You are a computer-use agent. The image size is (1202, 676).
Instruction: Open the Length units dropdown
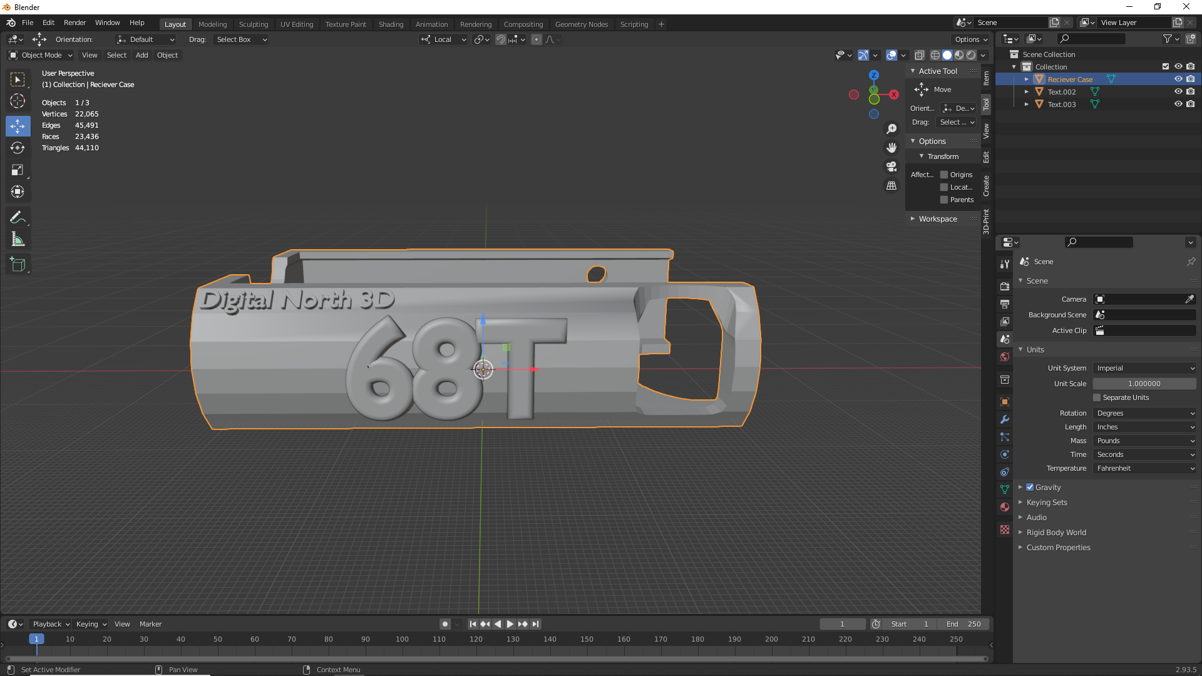click(1144, 427)
